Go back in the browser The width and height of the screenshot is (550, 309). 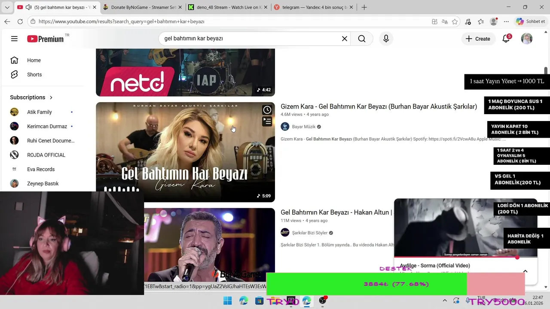tap(7, 21)
